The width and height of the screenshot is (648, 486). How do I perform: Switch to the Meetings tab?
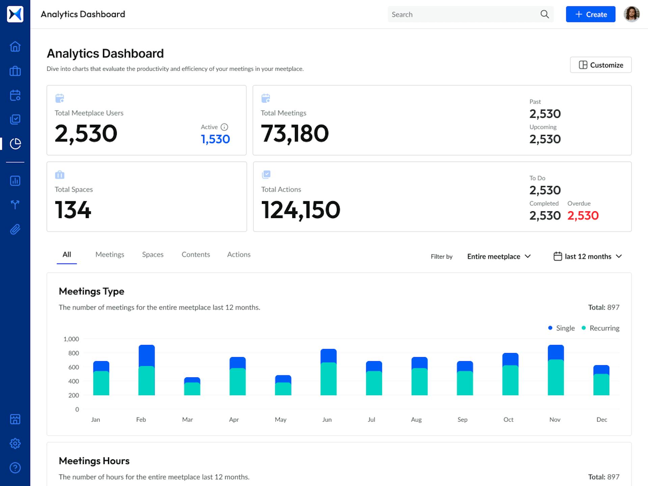pos(110,254)
